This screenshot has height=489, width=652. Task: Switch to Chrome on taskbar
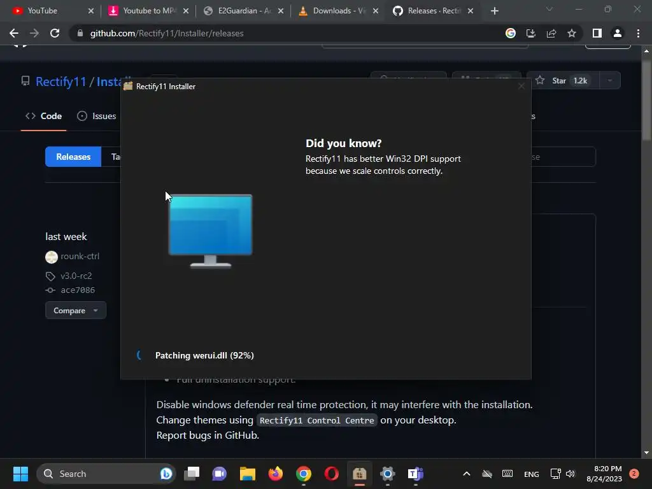tap(304, 474)
